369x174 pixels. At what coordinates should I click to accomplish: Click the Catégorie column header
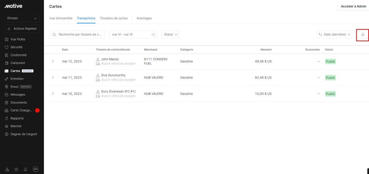[x=187, y=50]
